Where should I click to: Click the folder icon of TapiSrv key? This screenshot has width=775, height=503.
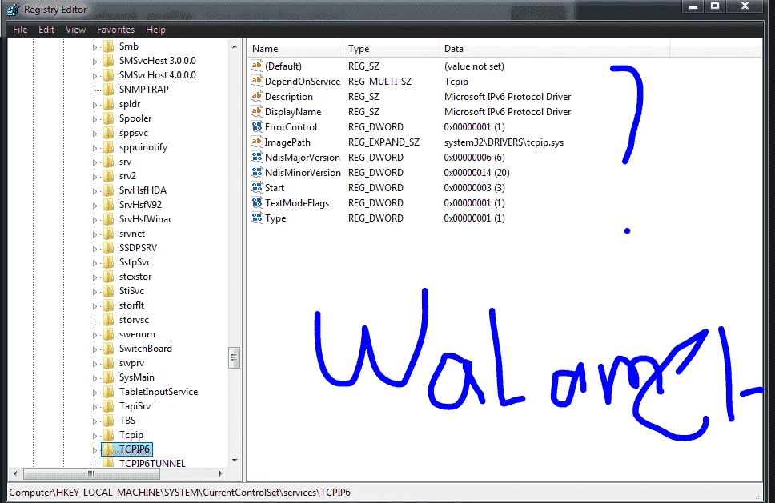[108, 406]
